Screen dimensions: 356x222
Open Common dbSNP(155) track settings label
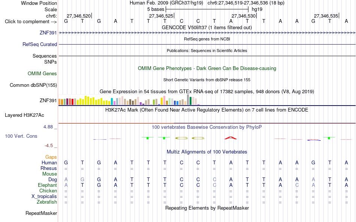[x=33, y=85]
